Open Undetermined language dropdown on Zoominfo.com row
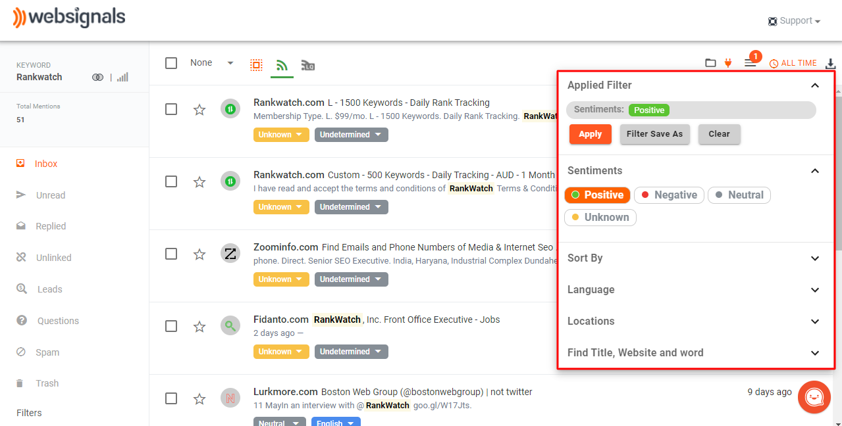The height and width of the screenshot is (426, 842). (x=352, y=279)
